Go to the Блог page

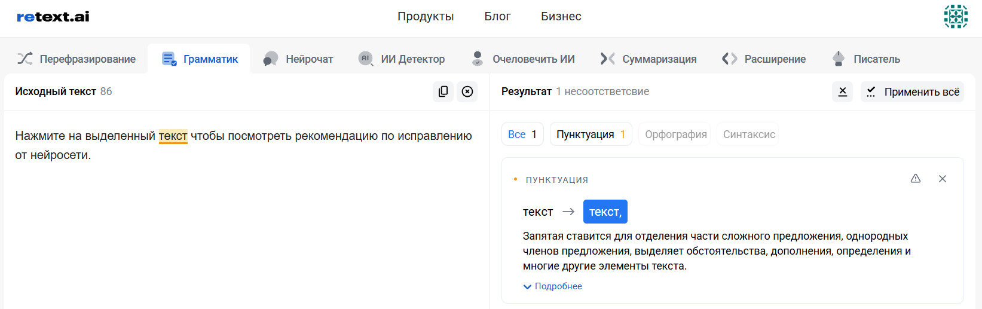click(497, 17)
